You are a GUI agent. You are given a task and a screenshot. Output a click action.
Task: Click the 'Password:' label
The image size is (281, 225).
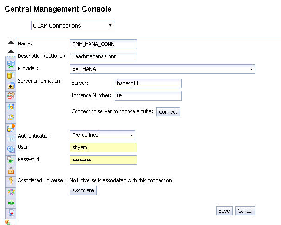point(29,159)
